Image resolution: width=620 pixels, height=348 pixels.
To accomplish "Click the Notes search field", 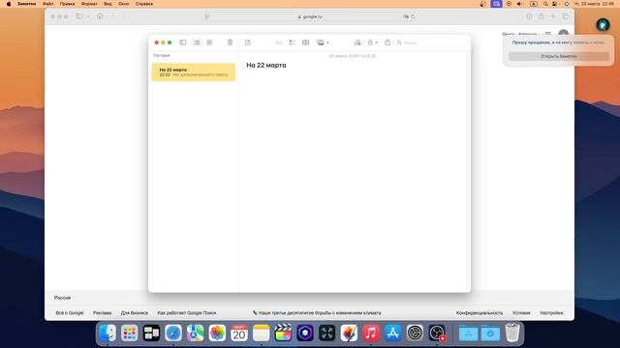I will [431, 43].
